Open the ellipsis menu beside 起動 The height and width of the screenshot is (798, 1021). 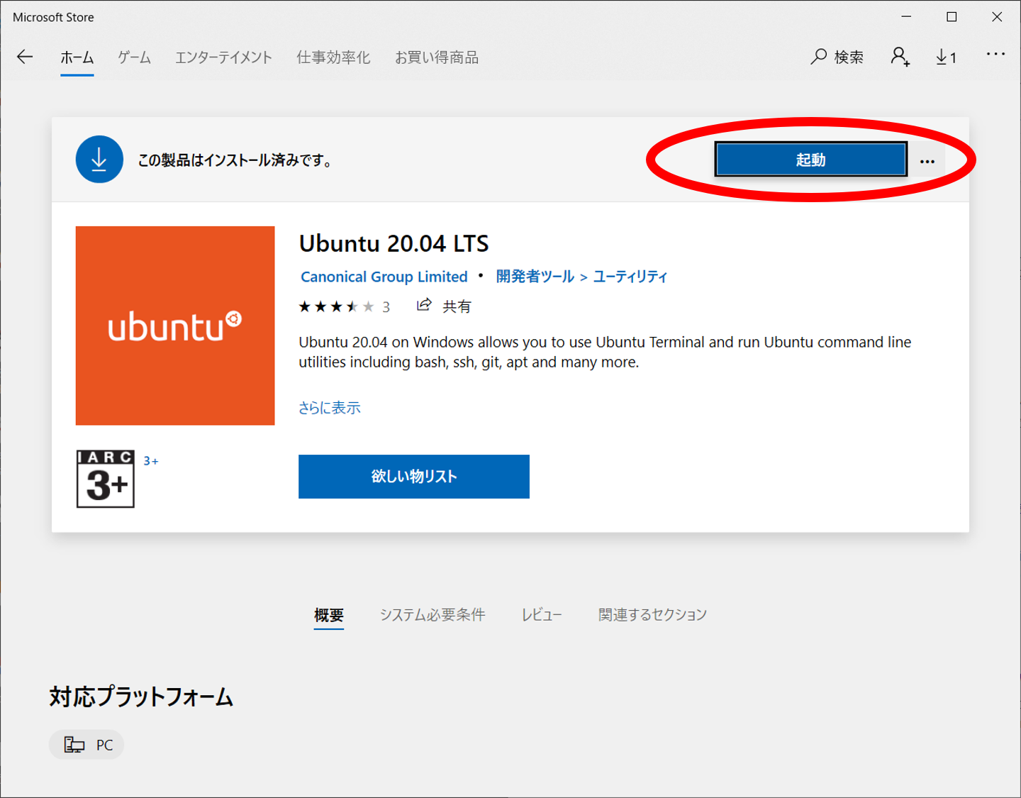pos(927,161)
